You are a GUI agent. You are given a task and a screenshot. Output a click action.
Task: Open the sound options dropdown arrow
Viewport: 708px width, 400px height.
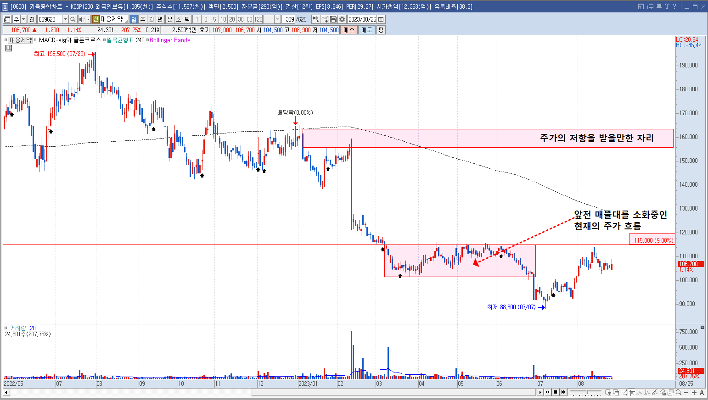pos(88,19)
